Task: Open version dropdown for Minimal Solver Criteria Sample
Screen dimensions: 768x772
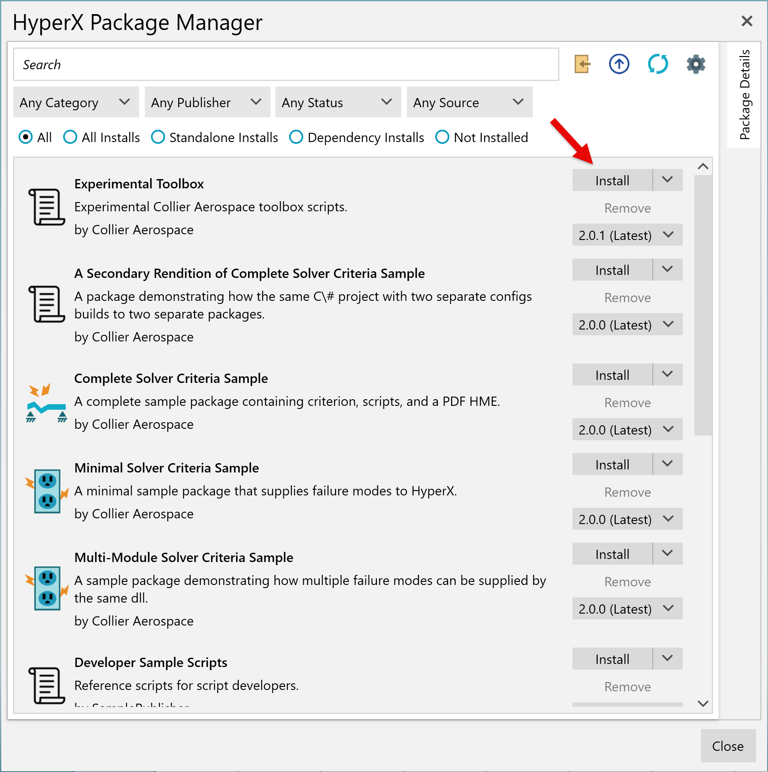Action: [x=628, y=519]
